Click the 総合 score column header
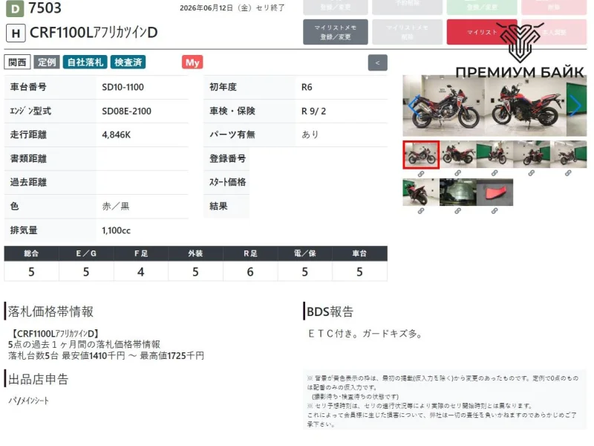This screenshot has width=594, height=446. pyautogui.click(x=31, y=253)
